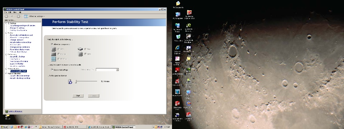344x129 pixels.
Task: Toggle 'Use current settings' checkbox
Action: pyautogui.click(x=52, y=70)
